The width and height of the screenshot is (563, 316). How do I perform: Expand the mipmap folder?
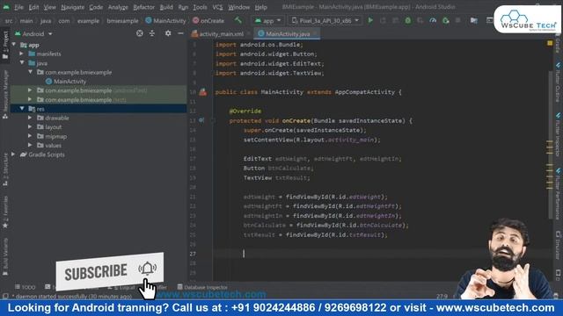point(30,136)
